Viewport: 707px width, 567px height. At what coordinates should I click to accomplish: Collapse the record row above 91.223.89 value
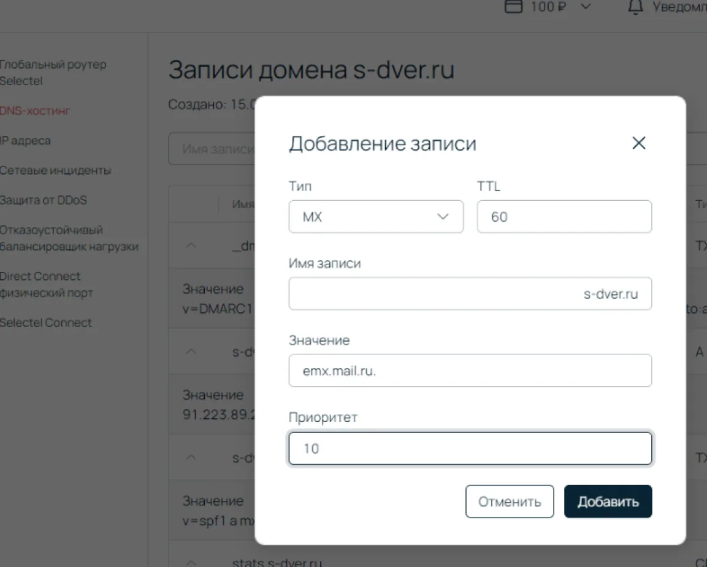click(x=191, y=351)
